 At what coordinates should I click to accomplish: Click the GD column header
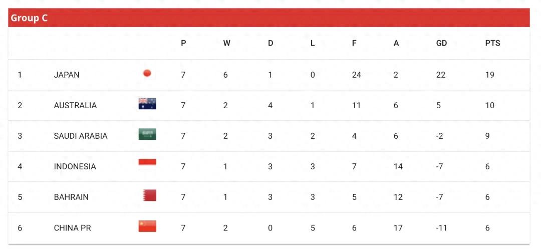pyautogui.click(x=441, y=43)
